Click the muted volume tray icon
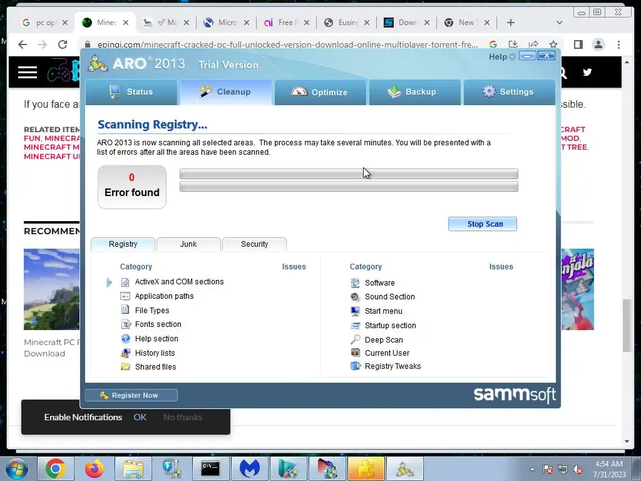This screenshot has width=641, height=481. point(578,470)
